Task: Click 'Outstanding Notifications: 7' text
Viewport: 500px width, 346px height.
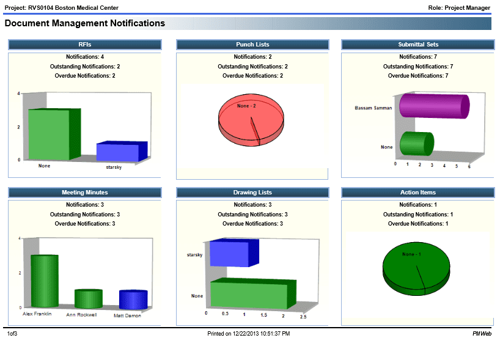Action: (418, 67)
